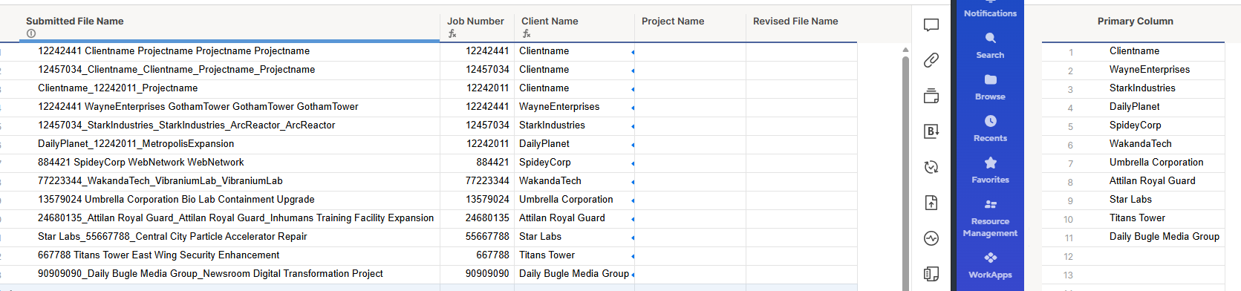
Task: Open Browse in the navigation bar
Action: click(990, 87)
